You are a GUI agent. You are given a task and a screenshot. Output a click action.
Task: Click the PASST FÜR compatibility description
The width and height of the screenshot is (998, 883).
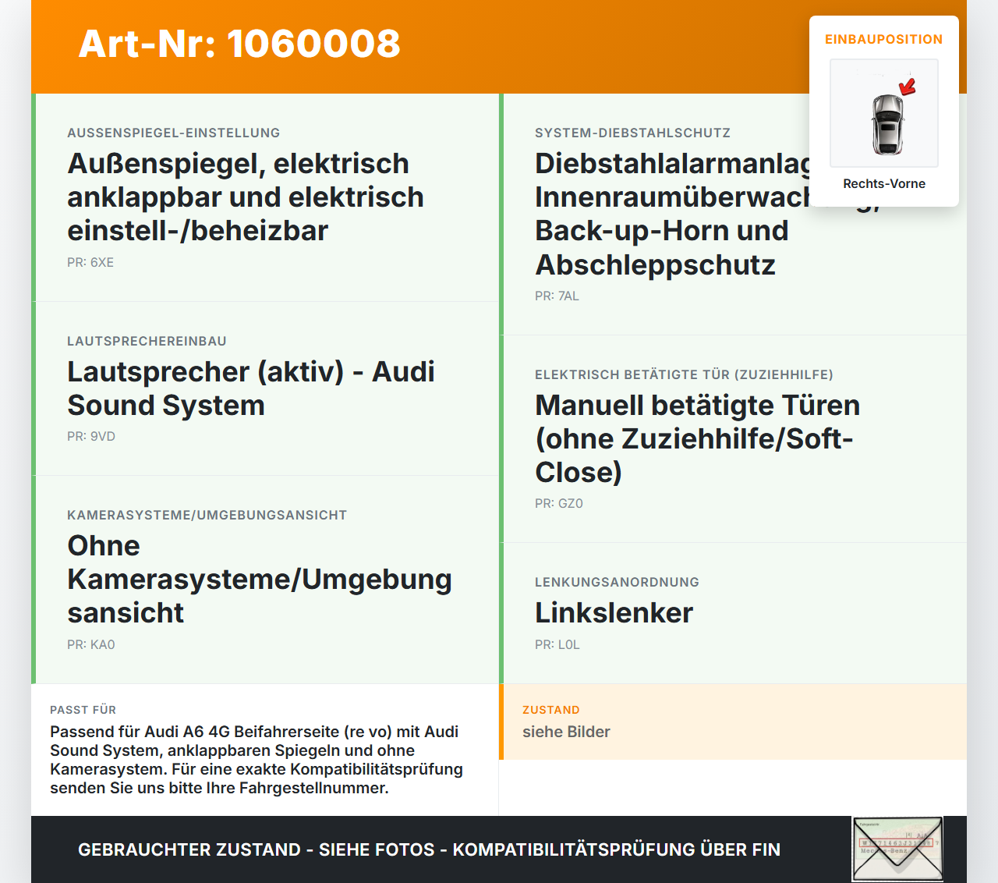(257, 760)
